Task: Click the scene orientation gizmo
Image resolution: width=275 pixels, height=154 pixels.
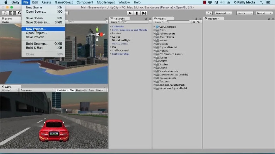Action: pos(97,35)
